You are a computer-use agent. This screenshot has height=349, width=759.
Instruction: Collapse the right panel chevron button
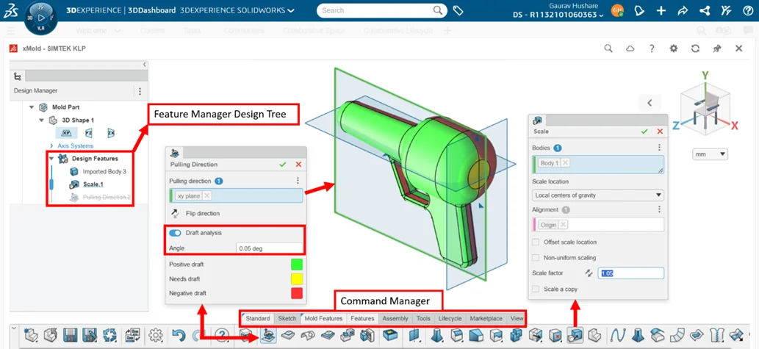tap(650, 103)
